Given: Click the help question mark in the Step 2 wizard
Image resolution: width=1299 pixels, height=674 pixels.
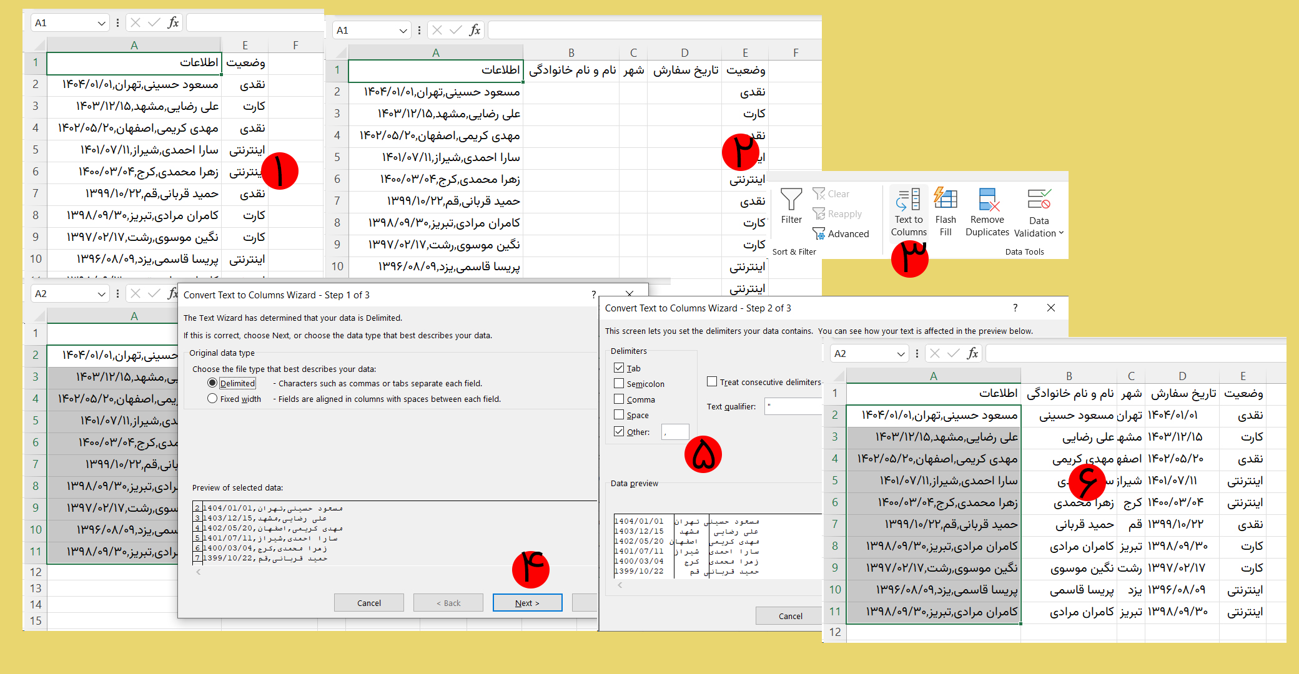Looking at the screenshot, I should point(1015,308).
